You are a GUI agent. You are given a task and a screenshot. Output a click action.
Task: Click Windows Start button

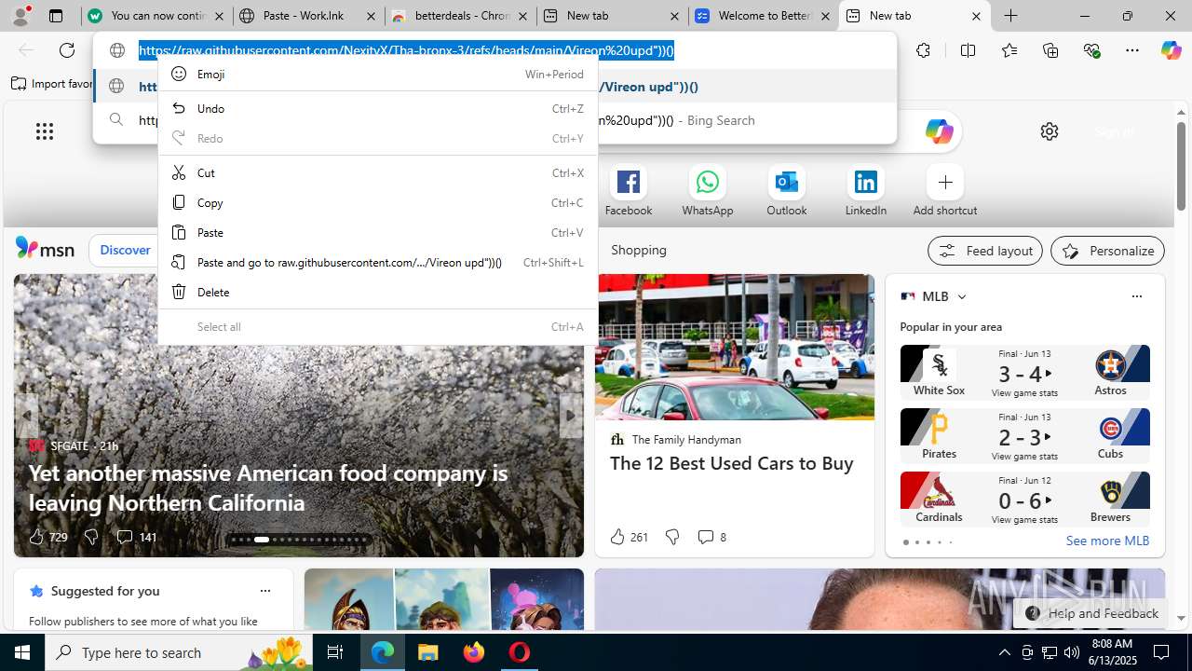[22, 652]
